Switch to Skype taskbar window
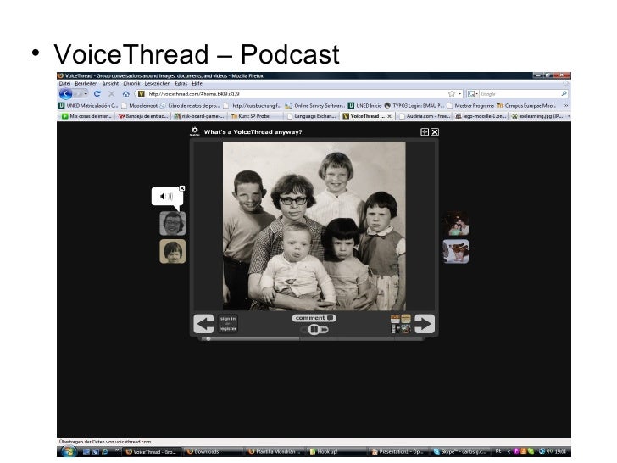Screen dimensions: 617x463 459,452
